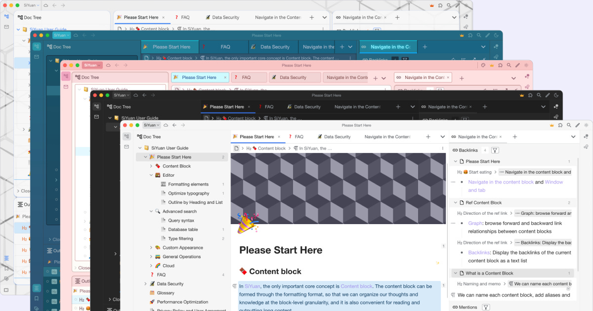
Task: Open the Inbox mail icon in front window
Action: pyautogui.click(x=127, y=147)
